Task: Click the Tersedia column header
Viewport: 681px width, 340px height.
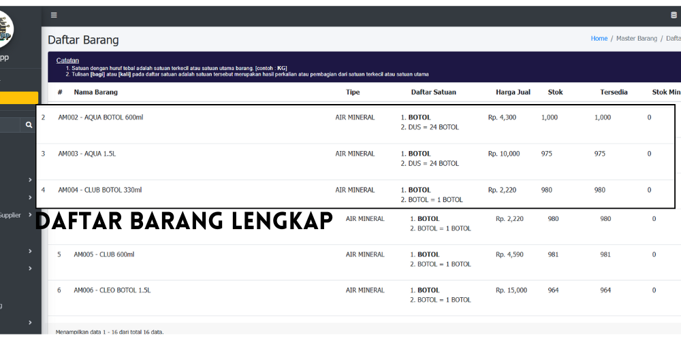Action: coord(614,92)
